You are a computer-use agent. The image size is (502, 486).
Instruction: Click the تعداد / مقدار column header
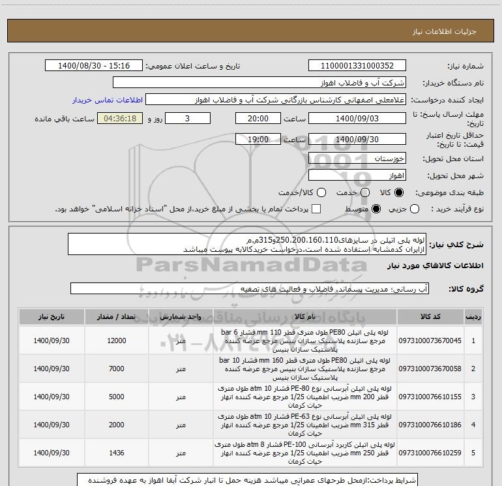point(117,316)
